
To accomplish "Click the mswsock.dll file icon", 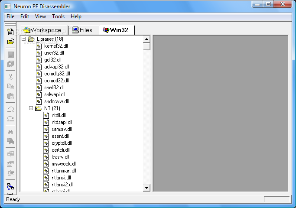I will tap(46, 164).
